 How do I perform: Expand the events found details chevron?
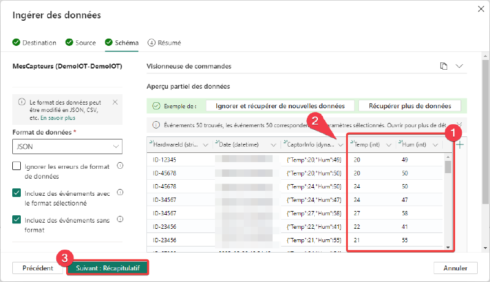pos(459,125)
